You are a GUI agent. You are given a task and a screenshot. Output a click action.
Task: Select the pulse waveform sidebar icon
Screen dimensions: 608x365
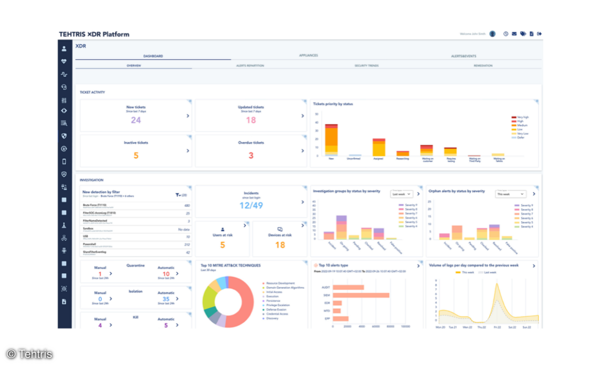point(64,74)
